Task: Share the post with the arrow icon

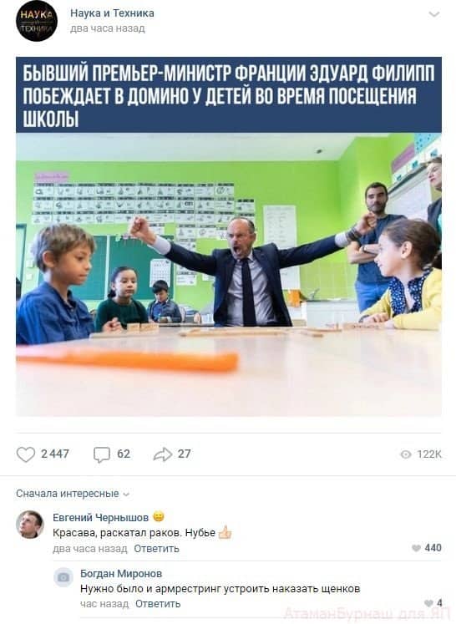Action: coord(162,454)
